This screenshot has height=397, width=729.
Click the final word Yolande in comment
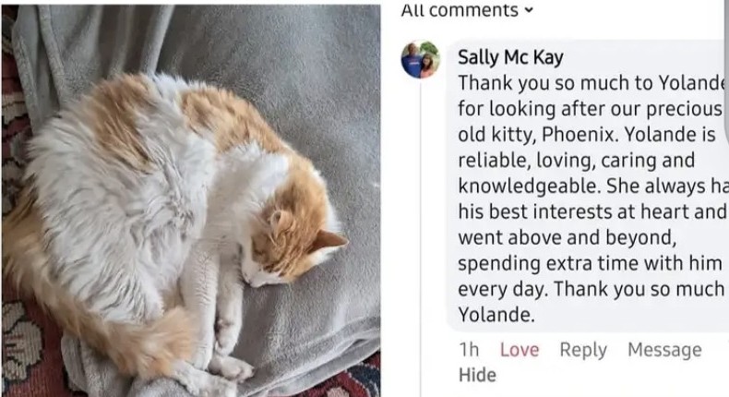(x=496, y=315)
